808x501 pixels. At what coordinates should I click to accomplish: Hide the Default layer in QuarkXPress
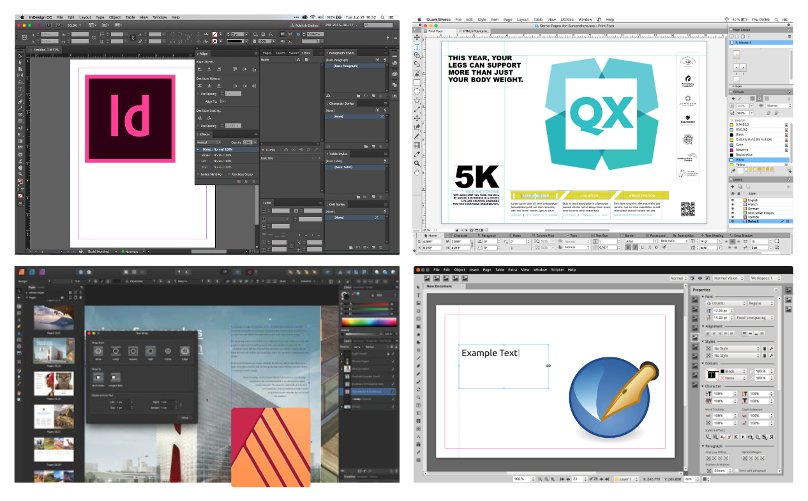coord(733,221)
